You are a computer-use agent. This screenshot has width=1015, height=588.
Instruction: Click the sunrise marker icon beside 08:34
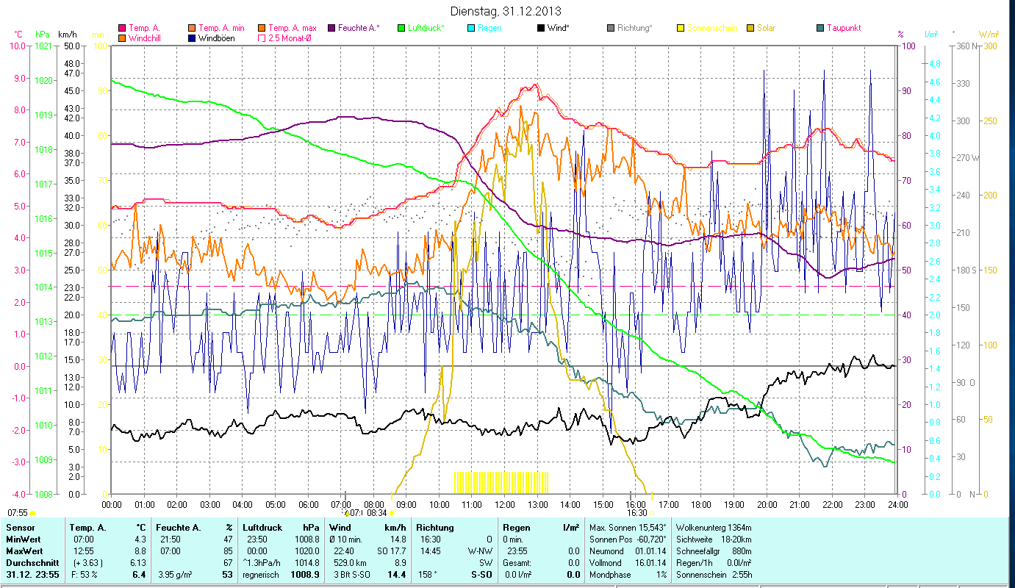click(x=391, y=513)
